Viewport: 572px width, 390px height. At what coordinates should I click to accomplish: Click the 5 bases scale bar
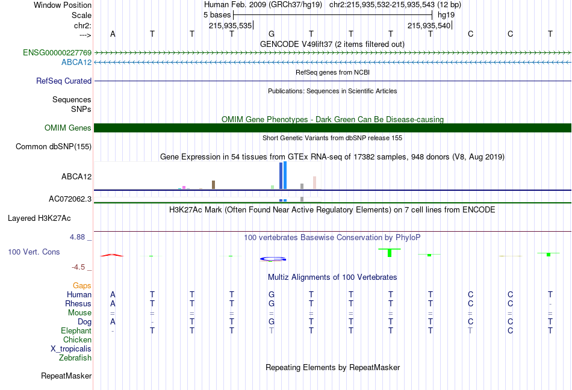[332, 15]
